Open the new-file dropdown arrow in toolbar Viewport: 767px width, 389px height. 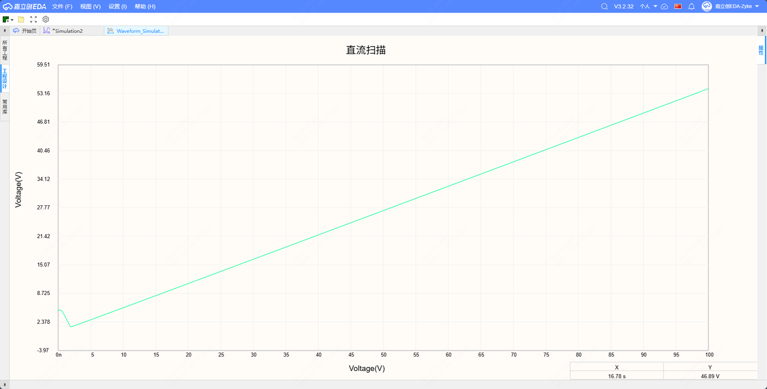click(x=12, y=20)
